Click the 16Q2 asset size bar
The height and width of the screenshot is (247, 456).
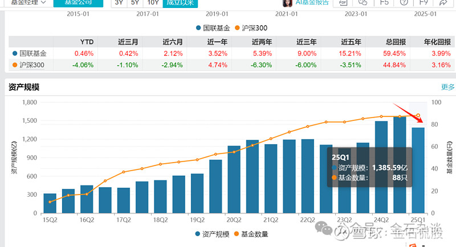[x=87, y=199]
